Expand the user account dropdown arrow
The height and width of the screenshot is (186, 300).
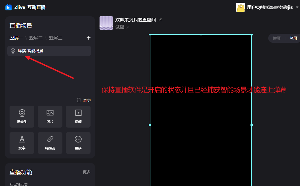[x=296, y=7]
